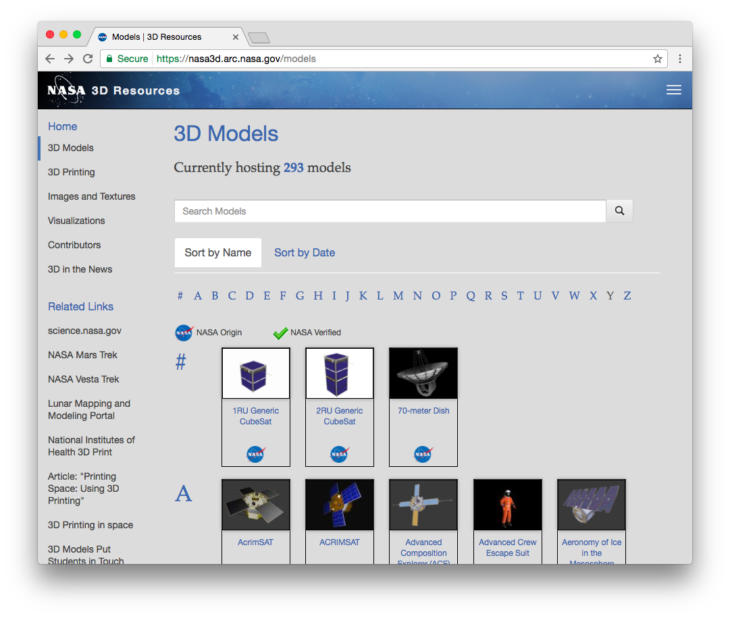Open Lunar Mapping and Modeling Portal link

click(89, 410)
